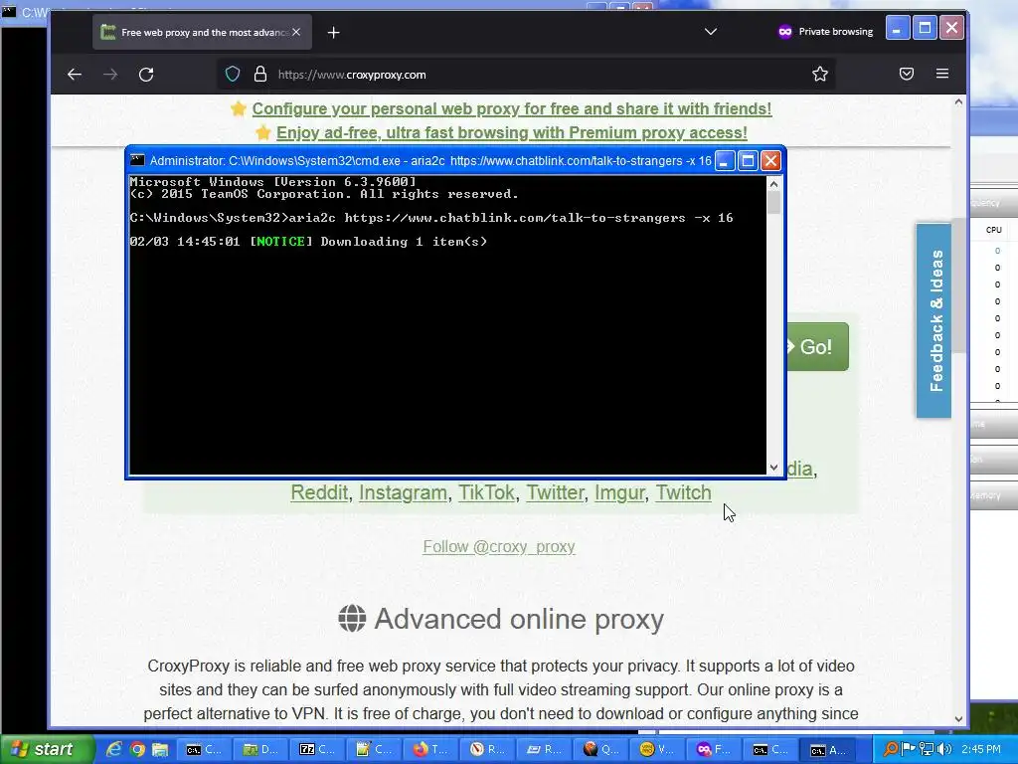Launch Internet Explorer from quick launch
The height and width of the screenshot is (764, 1018).
pos(114,749)
